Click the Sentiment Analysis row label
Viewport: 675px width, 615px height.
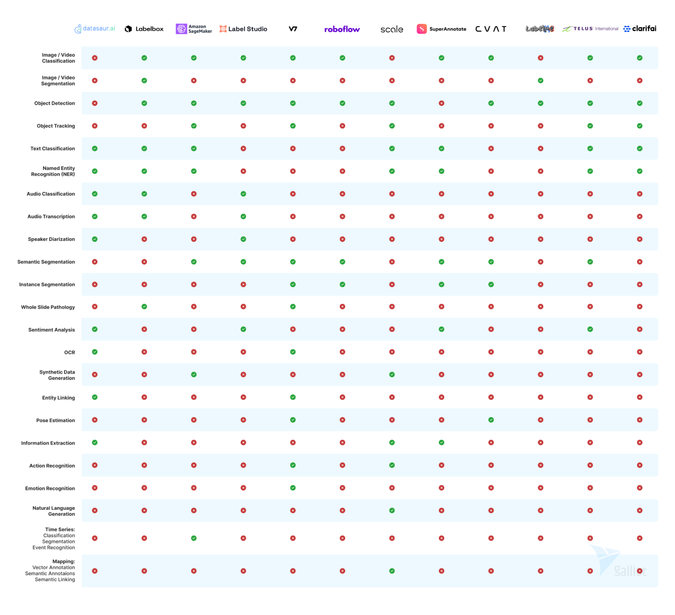(51, 329)
